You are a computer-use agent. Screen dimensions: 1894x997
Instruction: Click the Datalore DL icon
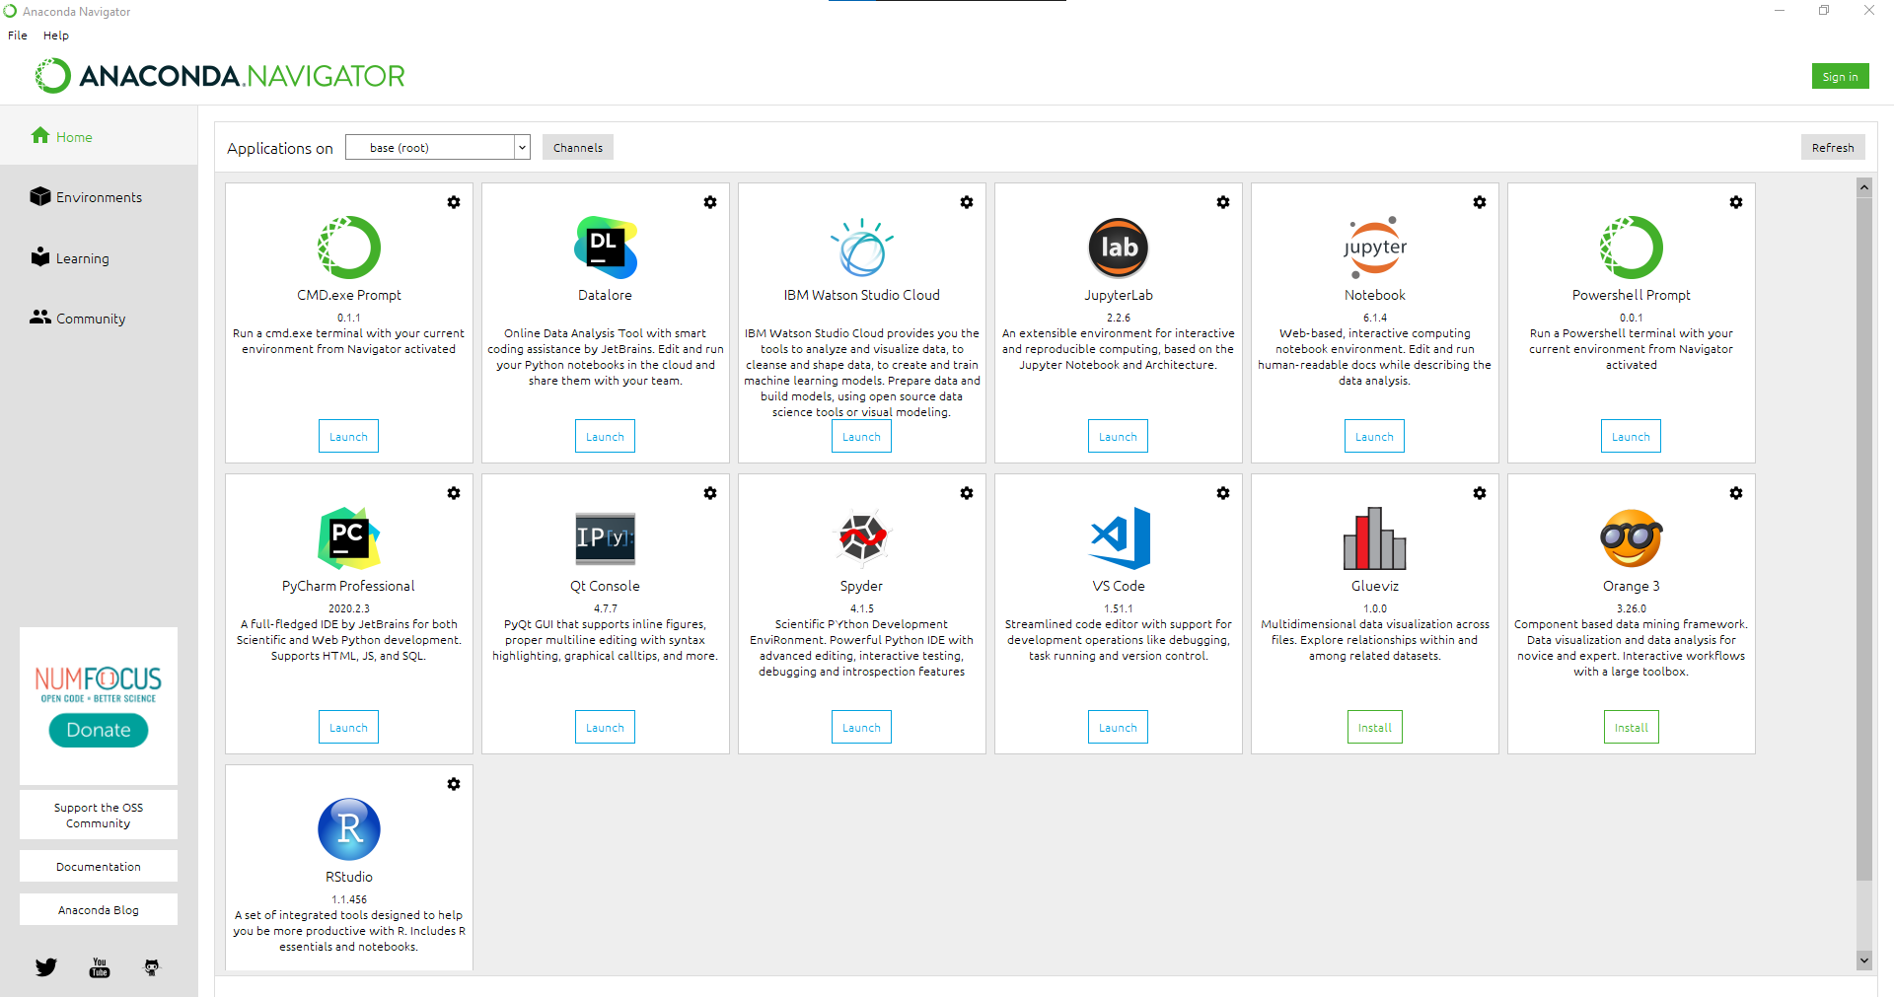tap(606, 248)
